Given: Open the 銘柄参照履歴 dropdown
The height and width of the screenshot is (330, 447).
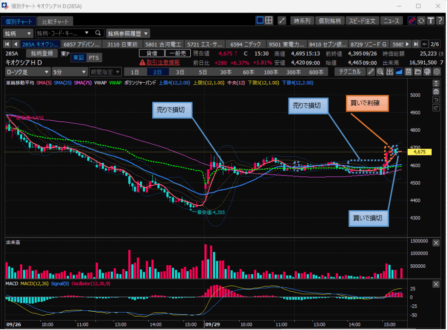Looking at the screenshot, I should 128,33.
